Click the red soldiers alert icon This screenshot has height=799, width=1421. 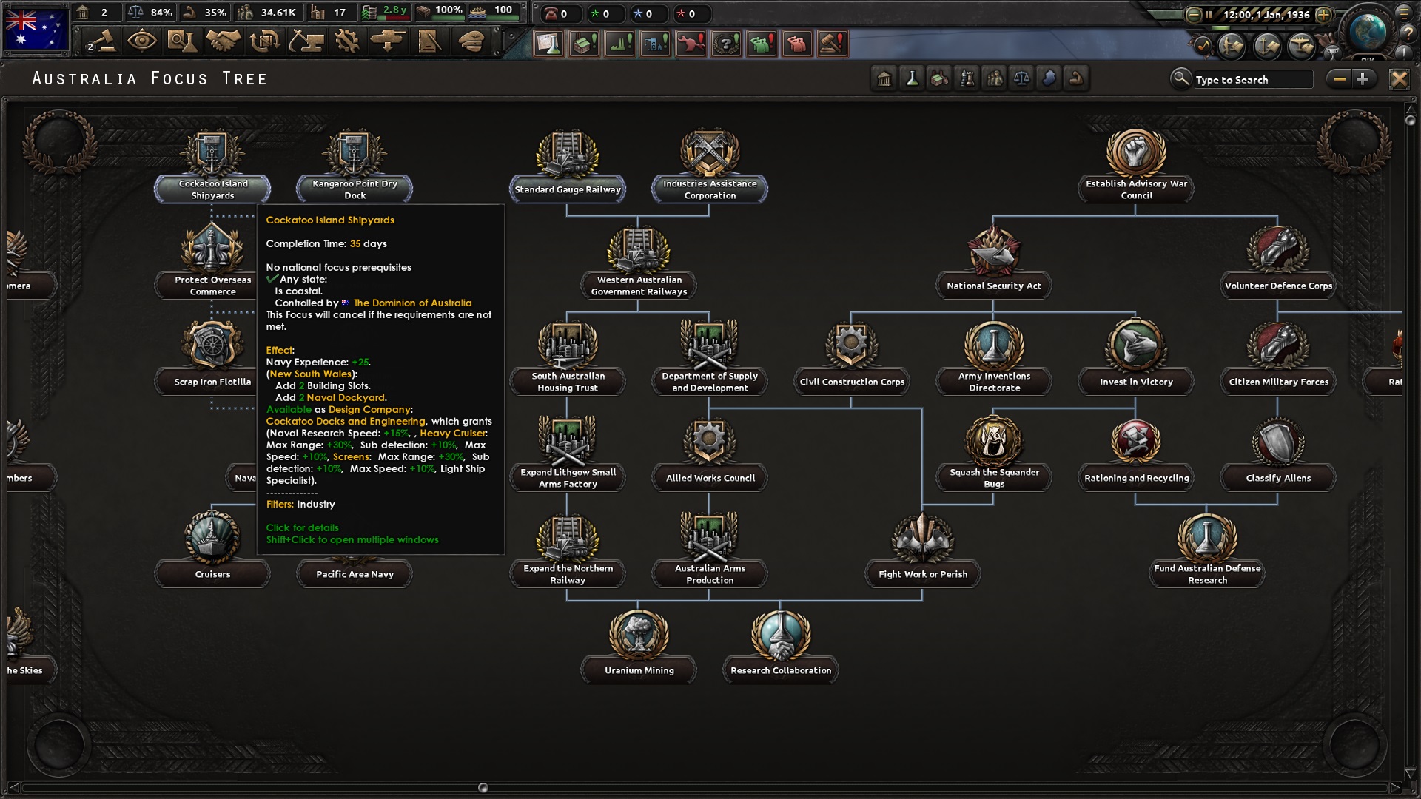797,44
